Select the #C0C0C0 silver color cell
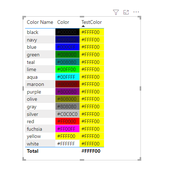 pyautogui.click(x=68, y=114)
